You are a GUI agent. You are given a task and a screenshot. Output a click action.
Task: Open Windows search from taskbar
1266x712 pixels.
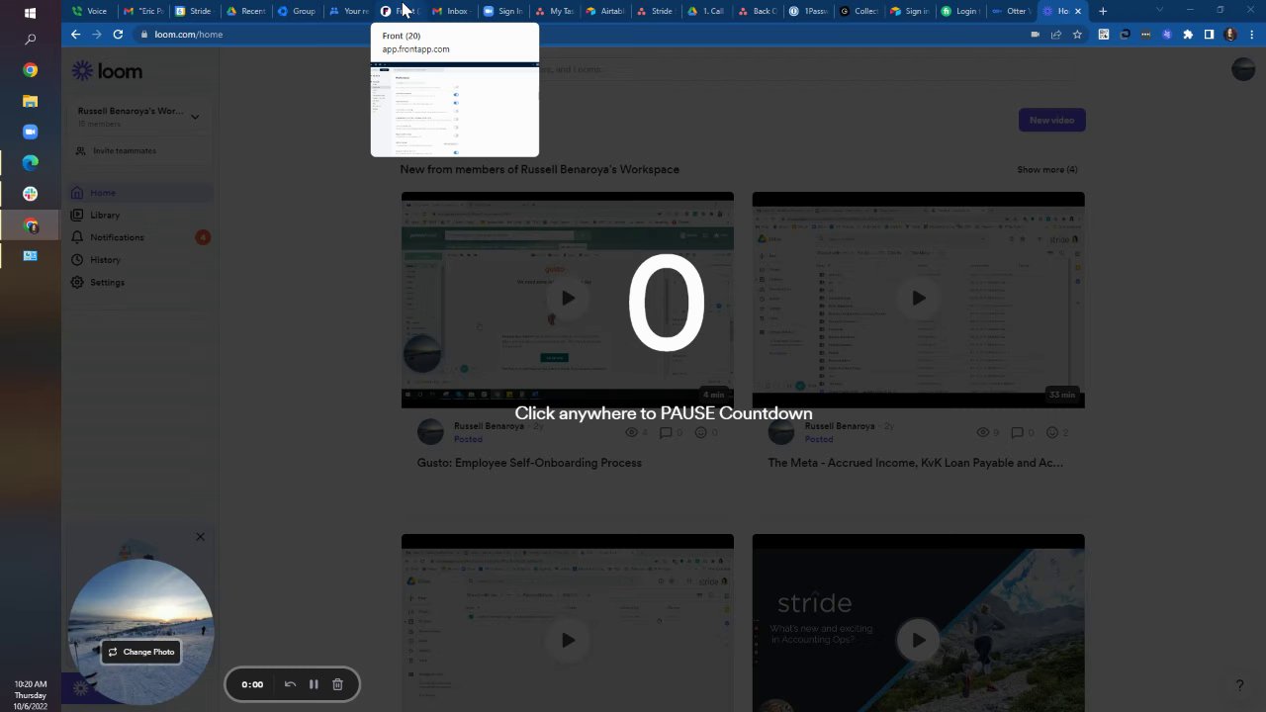(x=30, y=40)
